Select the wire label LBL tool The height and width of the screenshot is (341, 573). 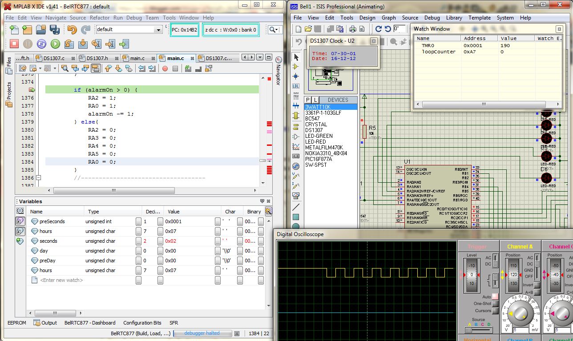[x=296, y=86]
